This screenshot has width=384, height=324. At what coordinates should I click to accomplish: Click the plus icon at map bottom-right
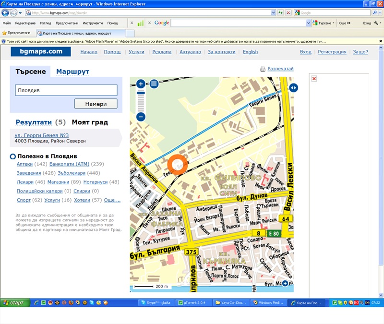pyautogui.click(x=285, y=284)
